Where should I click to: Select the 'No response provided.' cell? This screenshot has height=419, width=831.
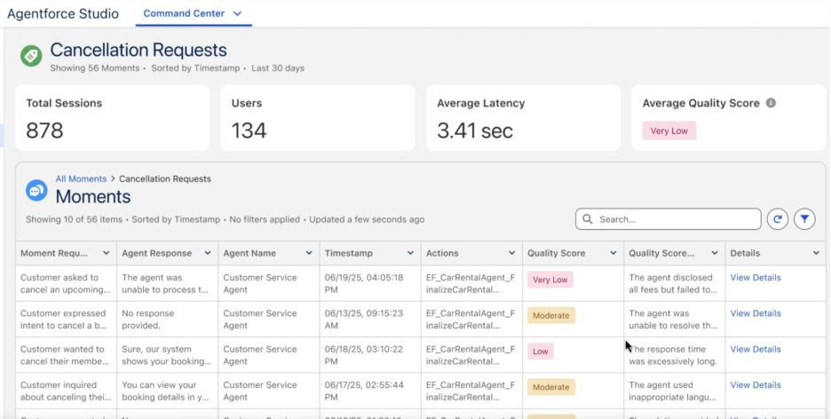(x=167, y=320)
